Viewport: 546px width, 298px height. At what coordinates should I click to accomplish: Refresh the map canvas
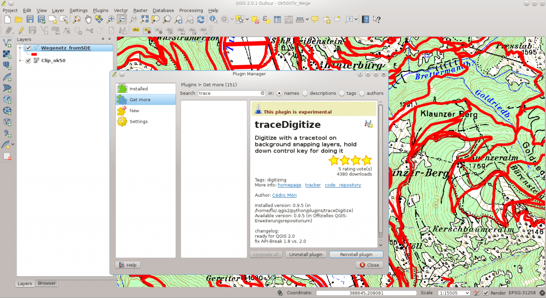(201, 20)
